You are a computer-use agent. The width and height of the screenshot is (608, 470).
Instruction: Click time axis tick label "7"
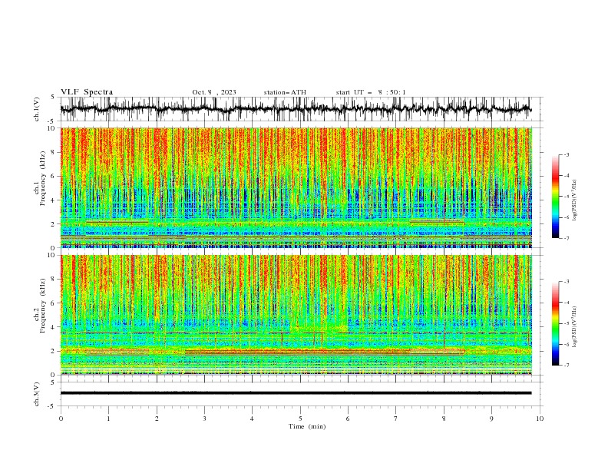pos(396,419)
